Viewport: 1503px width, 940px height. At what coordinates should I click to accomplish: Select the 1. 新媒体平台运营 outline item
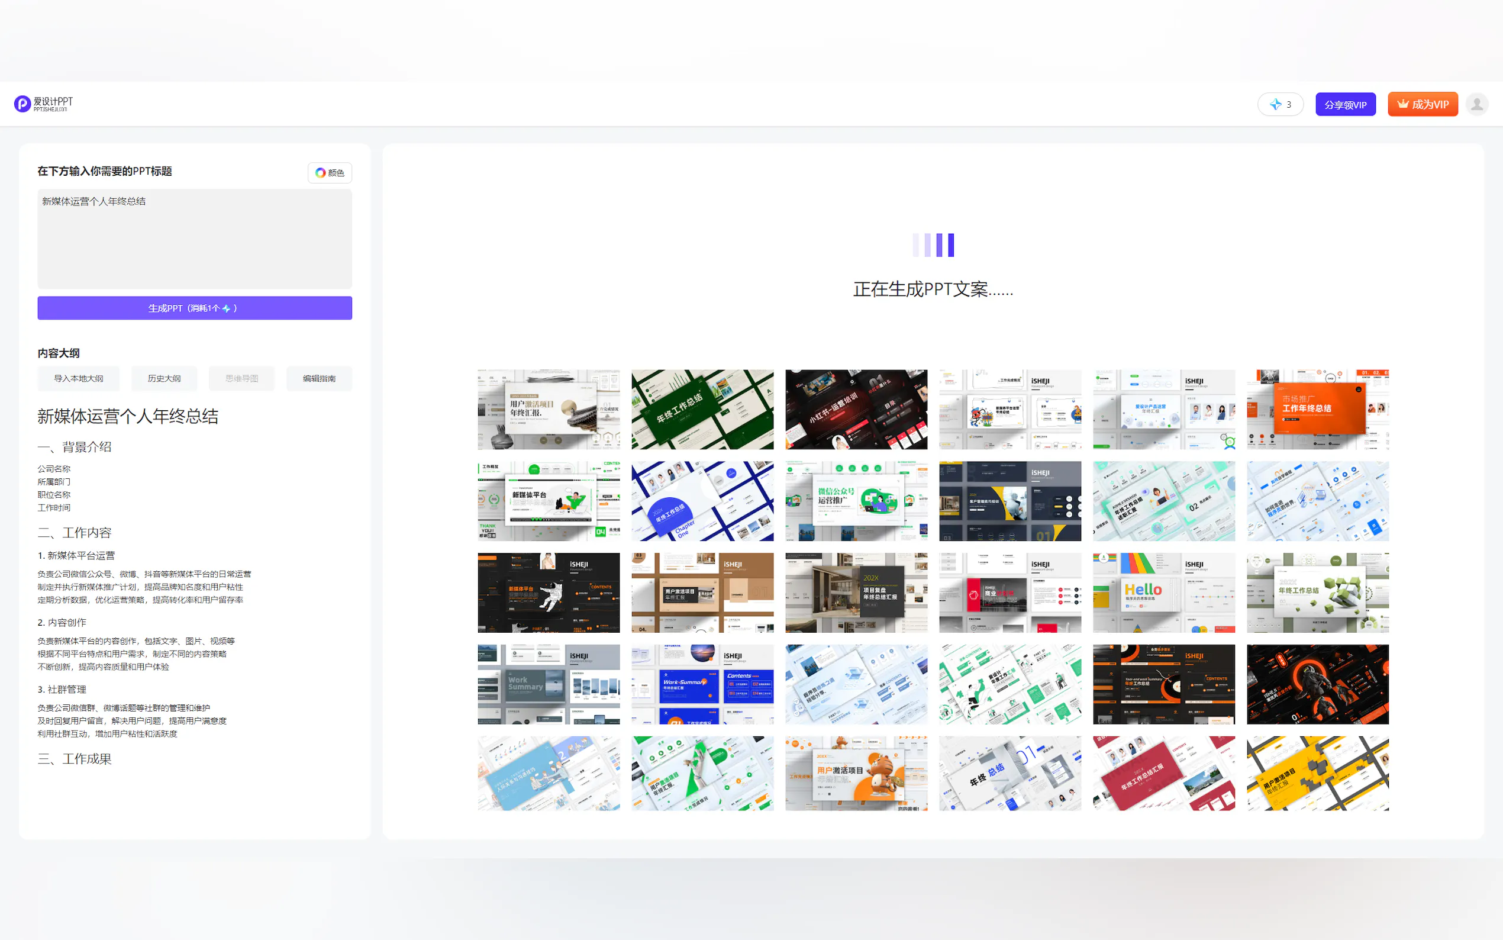76,556
